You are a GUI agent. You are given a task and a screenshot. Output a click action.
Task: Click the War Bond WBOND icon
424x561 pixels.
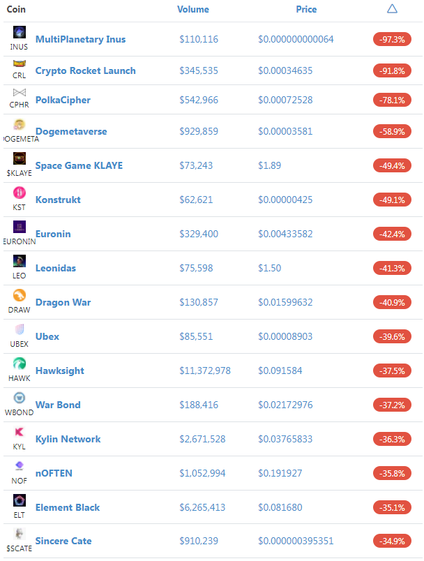(x=20, y=398)
